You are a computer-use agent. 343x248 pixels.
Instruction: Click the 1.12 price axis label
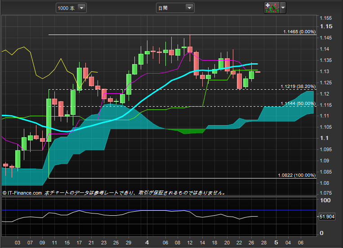324,94
